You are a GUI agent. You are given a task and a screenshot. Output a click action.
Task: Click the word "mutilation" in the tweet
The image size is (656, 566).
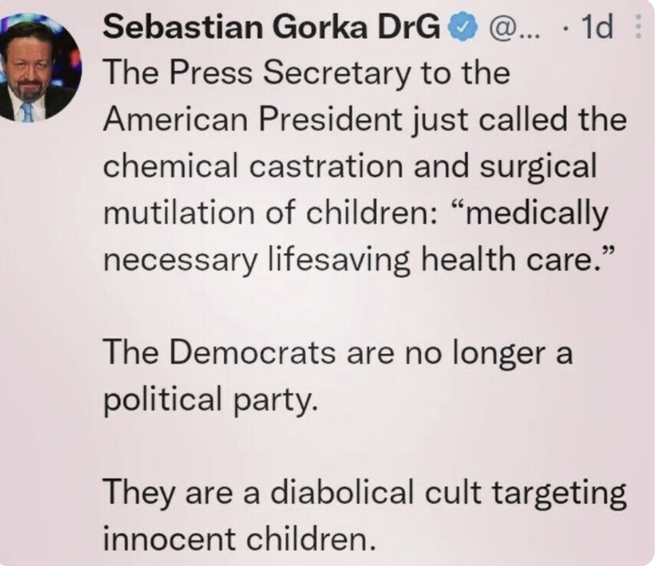[179, 213]
